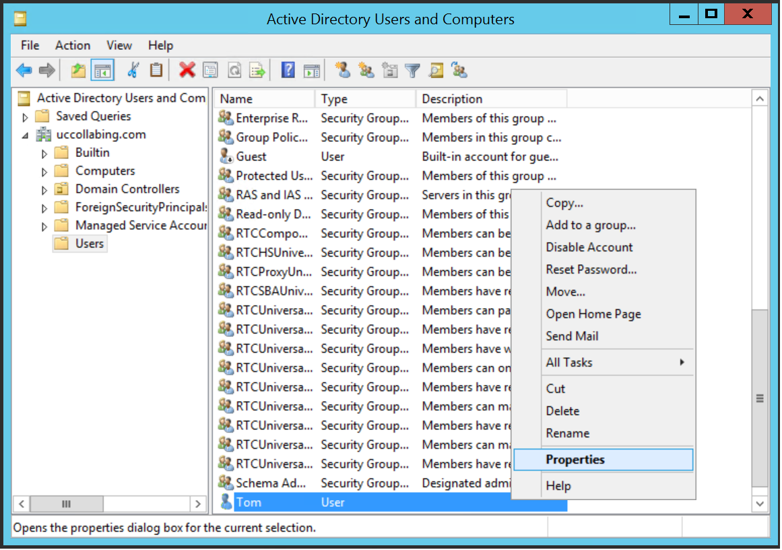Click the Guest user icon
Screen dimensions: 782x550
[x=226, y=156]
